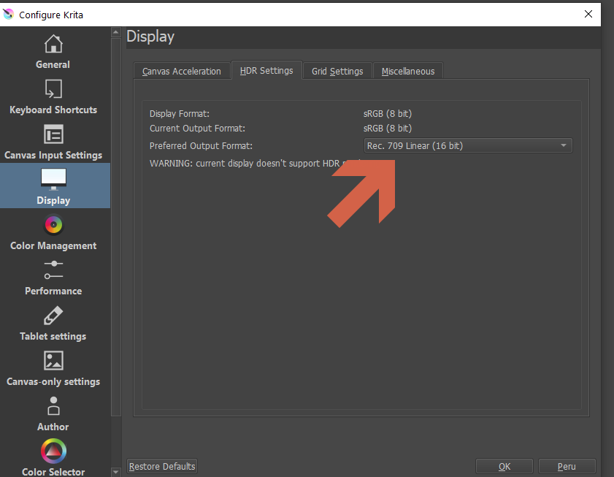This screenshot has width=614, height=477.
Task: Select the Author person icon
Action: pyautogui.click(x=53, y=406)
